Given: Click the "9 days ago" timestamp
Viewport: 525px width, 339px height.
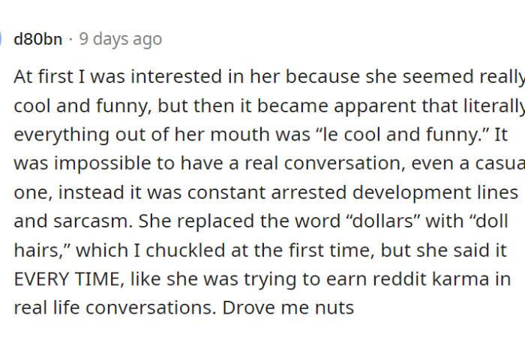Looking at the screenshot, I should pos(120,39).
